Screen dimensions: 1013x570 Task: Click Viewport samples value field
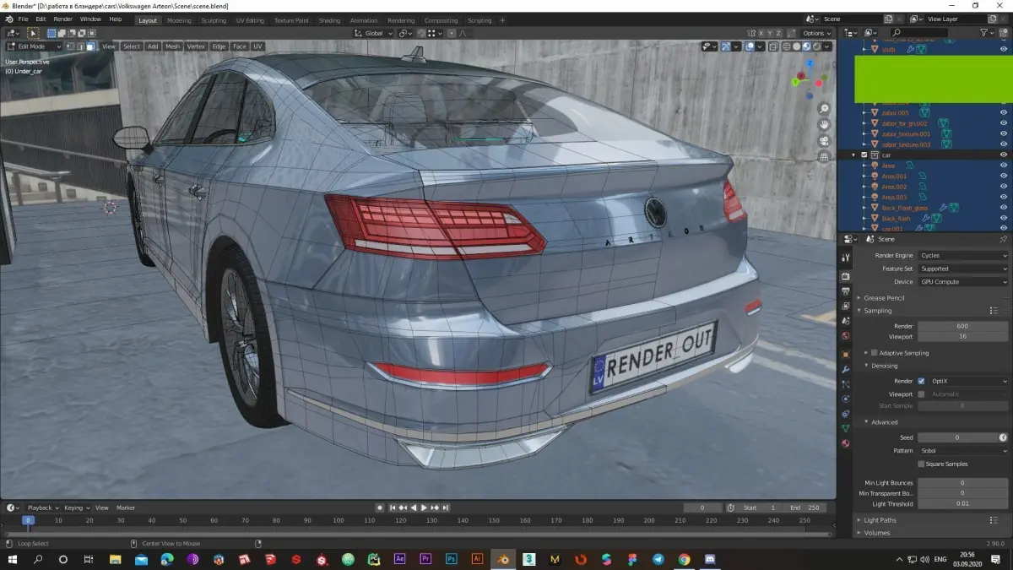[x=963, y=336]
